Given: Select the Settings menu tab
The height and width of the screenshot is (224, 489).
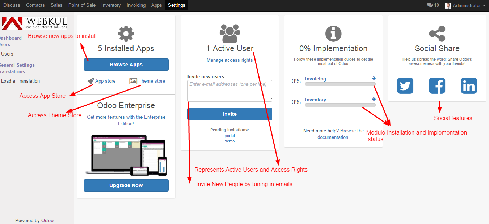Looking at the screenshot, I should [x=177, y=5].
